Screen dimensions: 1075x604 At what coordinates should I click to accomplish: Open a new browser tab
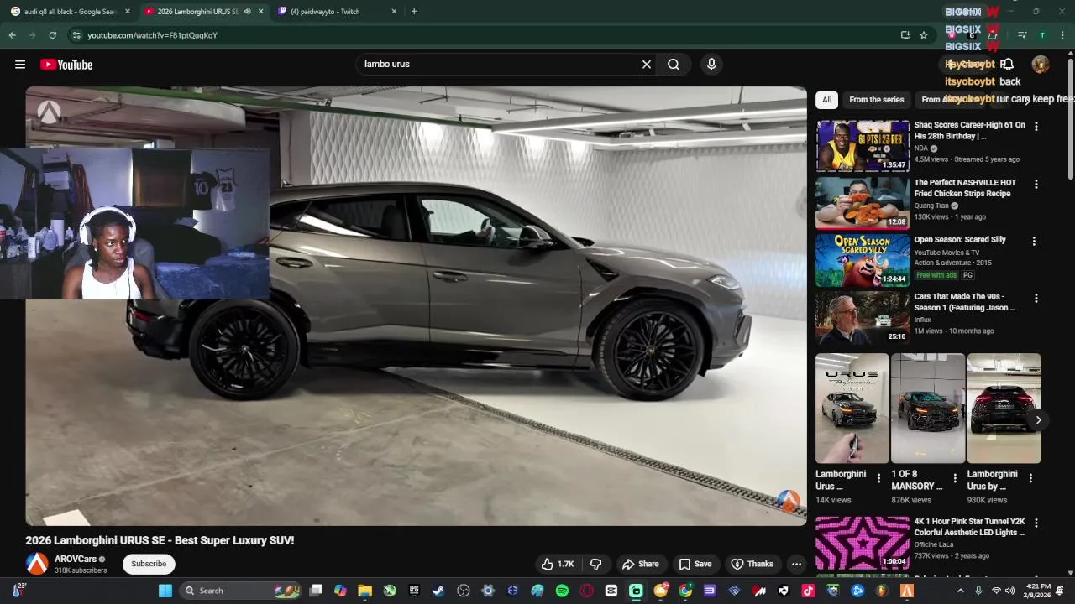click(x=414, y=12)
